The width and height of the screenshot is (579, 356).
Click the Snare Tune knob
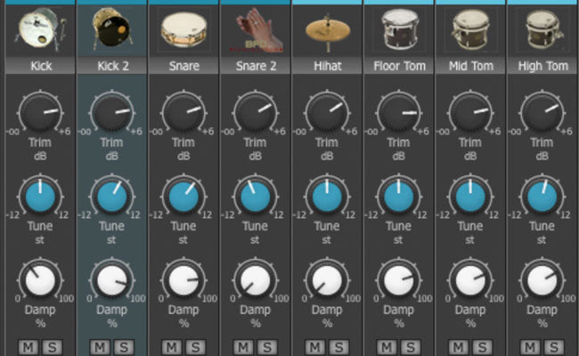183,196
